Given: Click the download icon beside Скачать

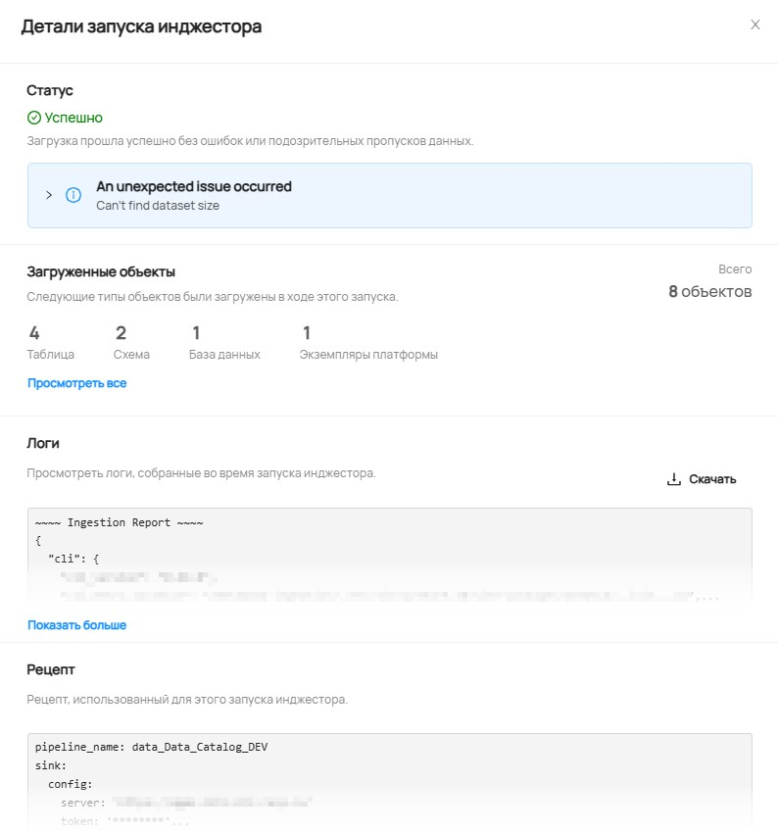Looking at the screenshot, I should [x=673, y=479].
